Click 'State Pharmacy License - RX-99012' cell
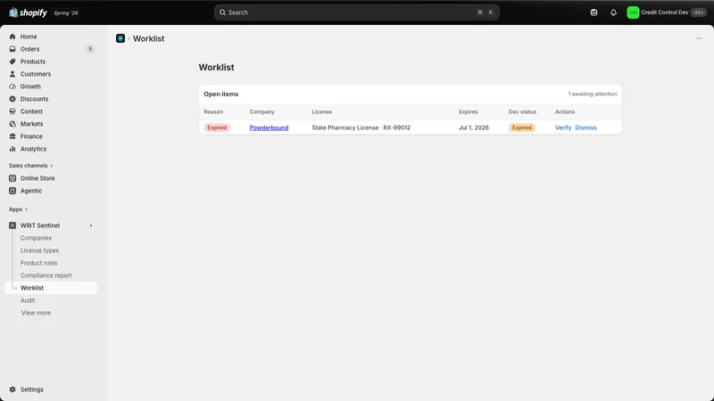The image size is (714, 401). tap(361, 127)
